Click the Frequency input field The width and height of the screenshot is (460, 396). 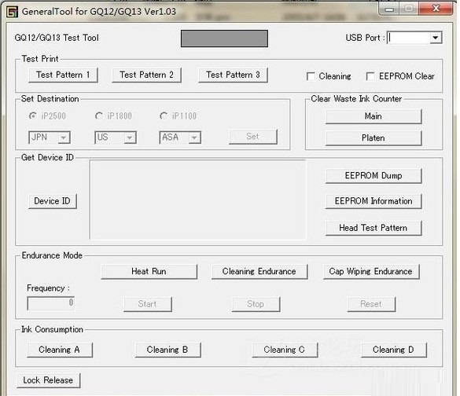[51, 303]
